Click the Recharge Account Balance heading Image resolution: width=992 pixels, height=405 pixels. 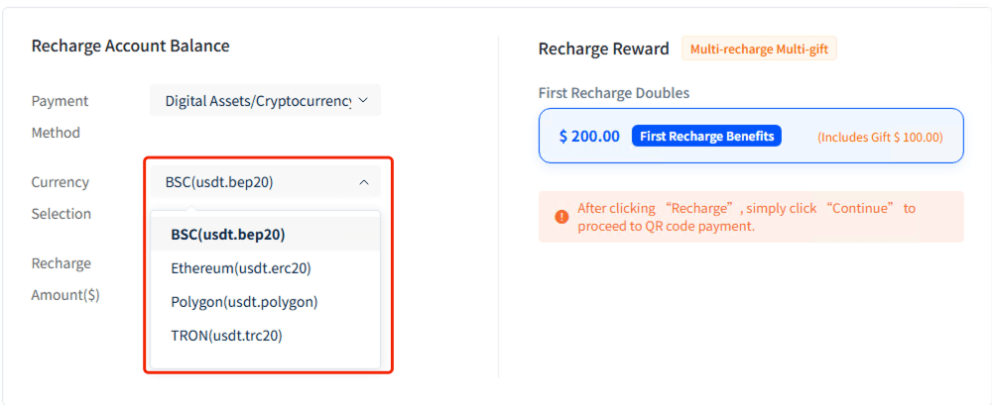(130, 46)
